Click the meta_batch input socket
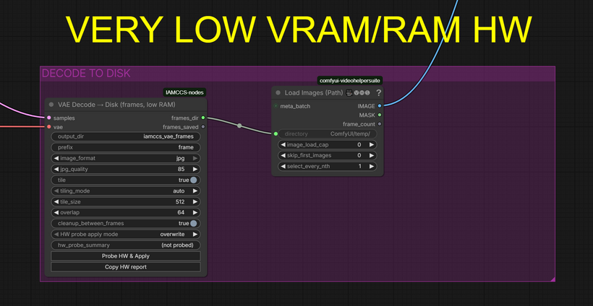Image resolution: width=593 pixels, height=306 pixels. click(276, 106)
